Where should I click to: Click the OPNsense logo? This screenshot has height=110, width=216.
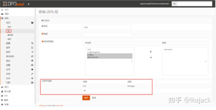[13, 4]
